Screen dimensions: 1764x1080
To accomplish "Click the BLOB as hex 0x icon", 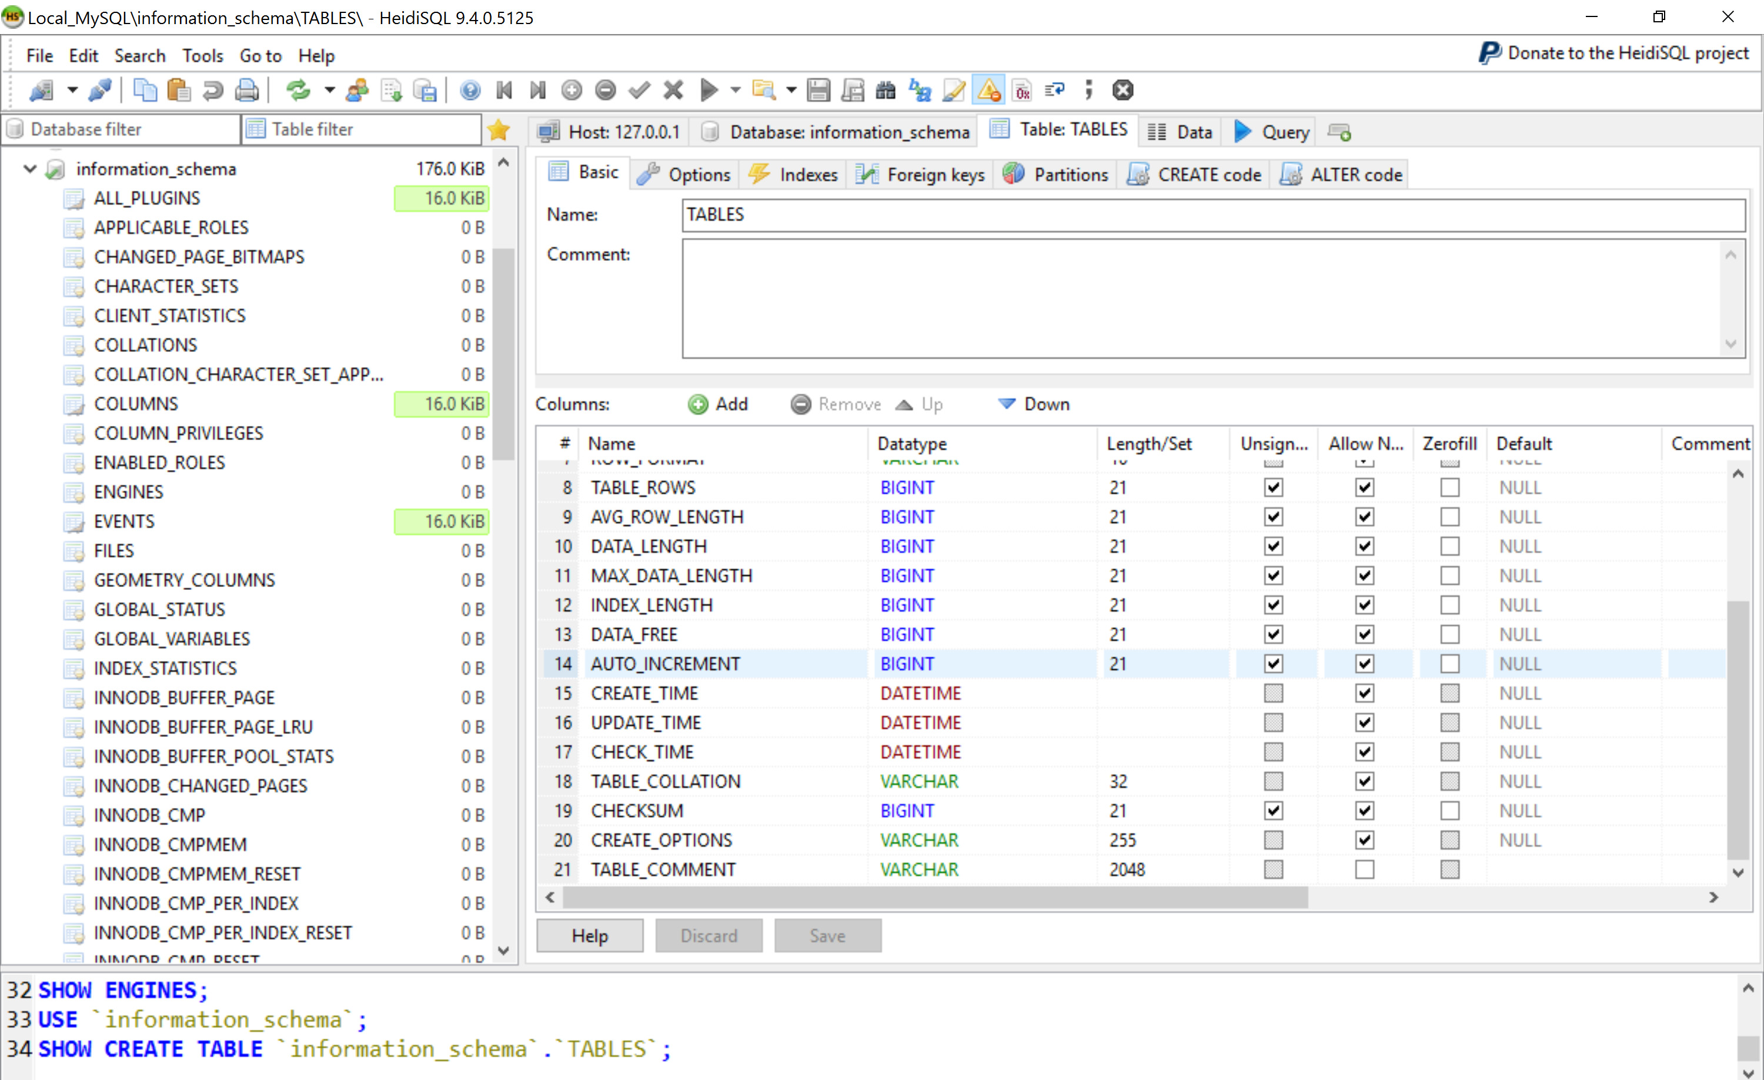I will pos(1023,90).
